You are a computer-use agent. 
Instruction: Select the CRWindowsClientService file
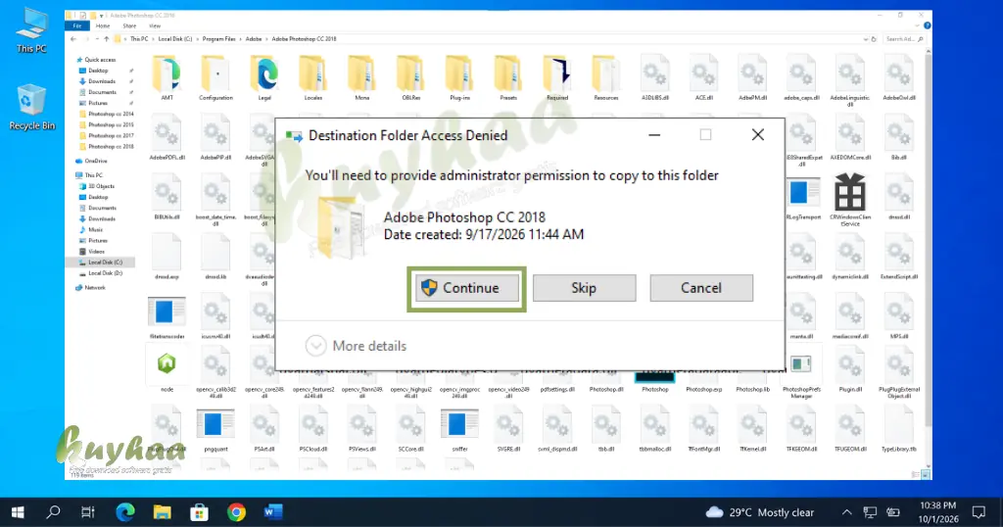pos(850,200)
